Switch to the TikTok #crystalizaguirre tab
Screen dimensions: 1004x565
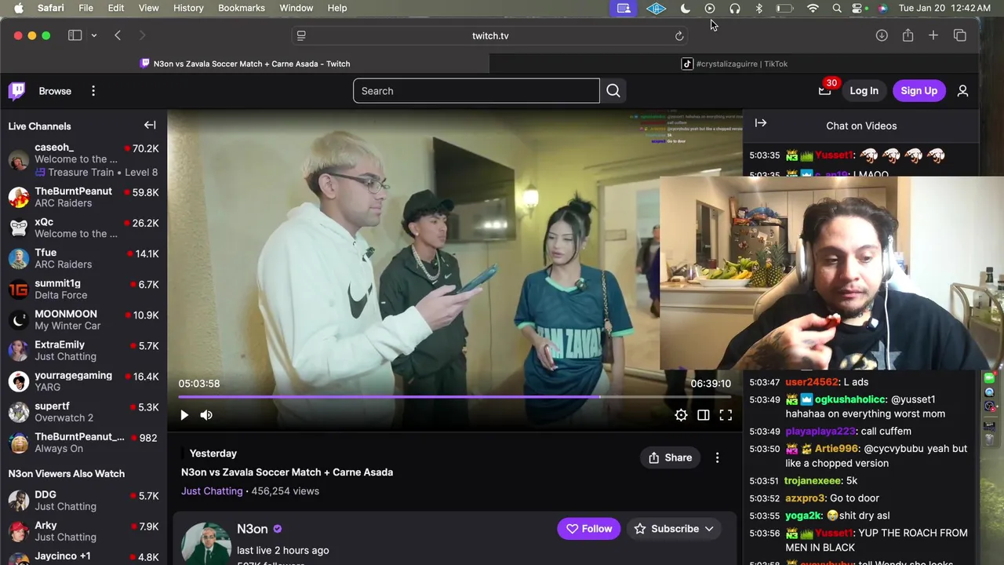click(x=734, y=64)
